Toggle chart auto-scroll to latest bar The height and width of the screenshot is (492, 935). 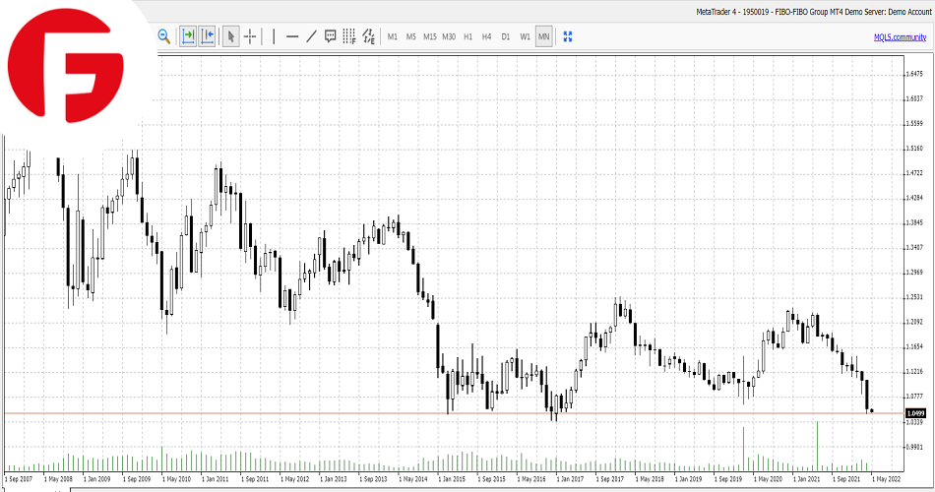(x=187, y=36)
